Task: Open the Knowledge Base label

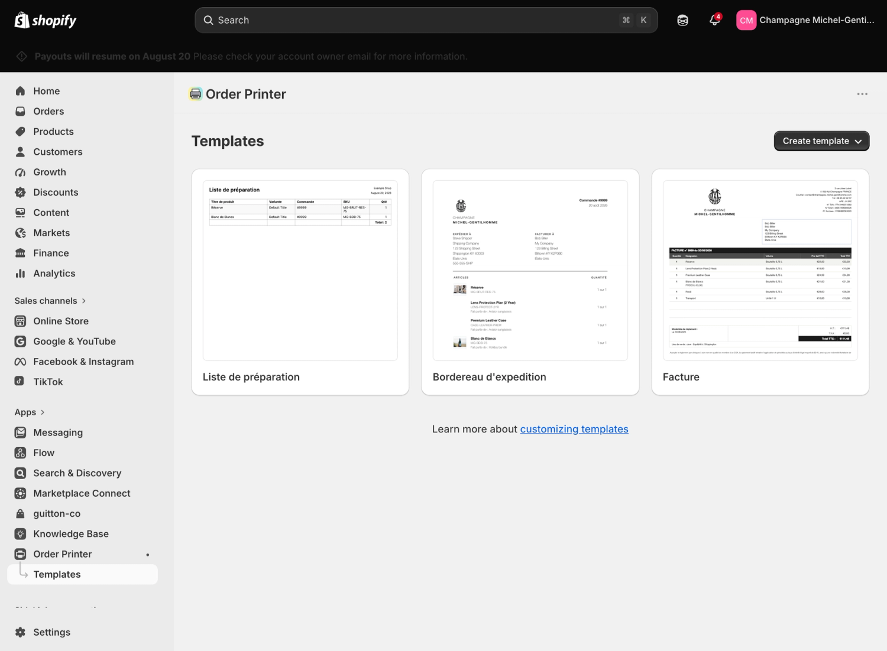Action: [x=71, y=534]
